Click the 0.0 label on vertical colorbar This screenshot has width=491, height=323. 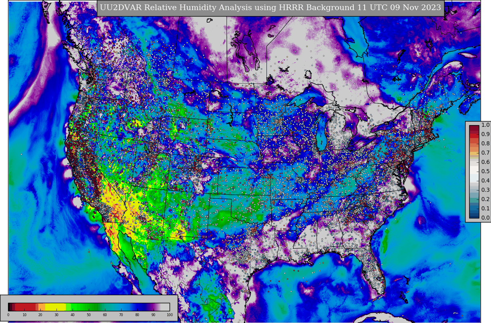point(485,218)
